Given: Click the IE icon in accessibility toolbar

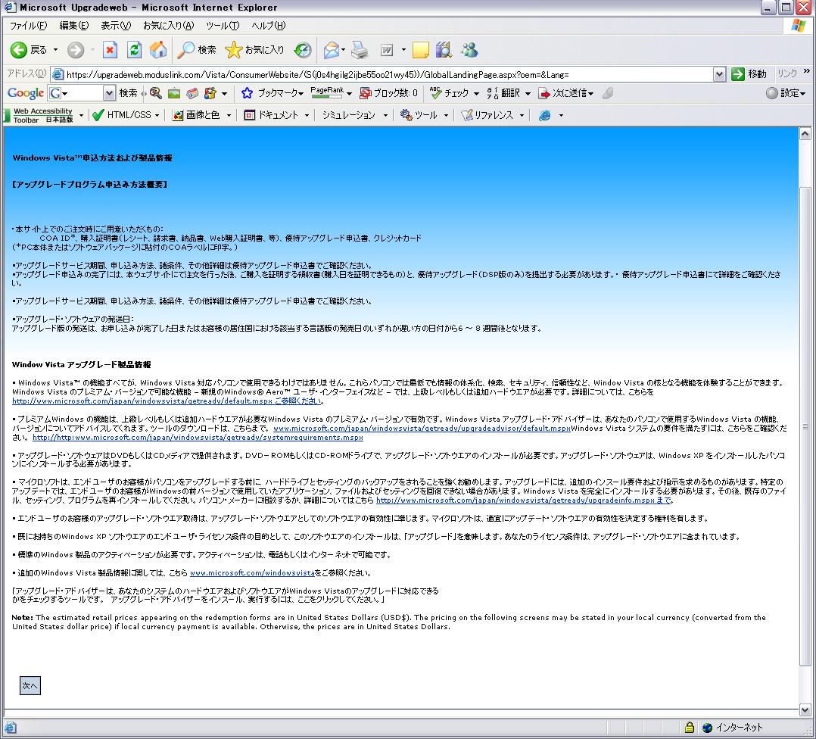Looking at the screenshot, I should (x=545, y=115).
